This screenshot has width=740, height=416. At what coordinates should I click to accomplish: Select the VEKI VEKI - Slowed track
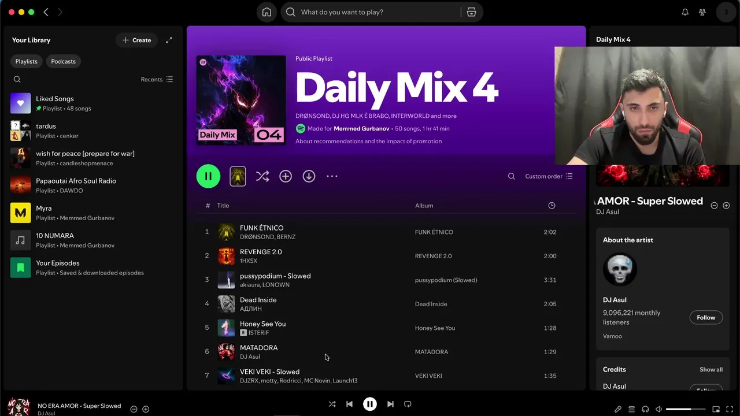click(x=386, y=376)
